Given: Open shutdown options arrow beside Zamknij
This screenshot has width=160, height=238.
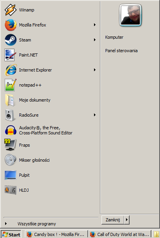Looking at the screenshot, I should tap(127, 220).
